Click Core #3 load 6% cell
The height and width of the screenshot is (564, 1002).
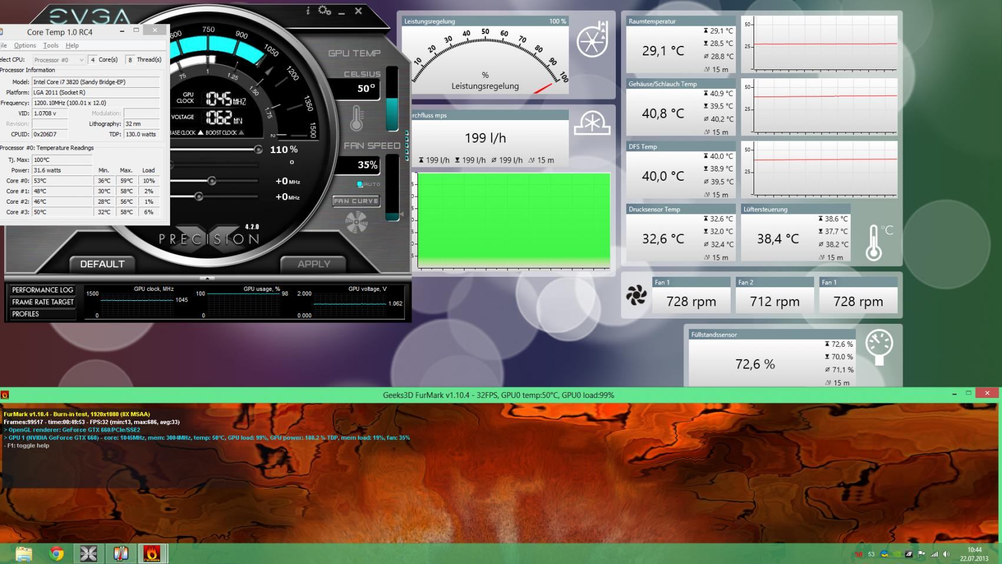[x=148, y=212]
